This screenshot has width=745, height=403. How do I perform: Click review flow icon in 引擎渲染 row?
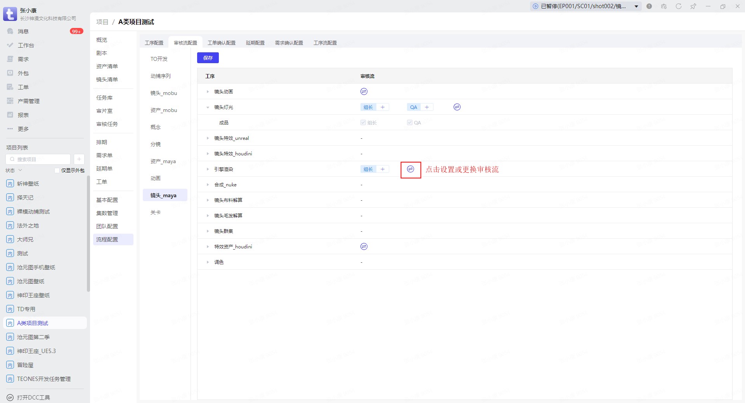[x=410, y=169]
